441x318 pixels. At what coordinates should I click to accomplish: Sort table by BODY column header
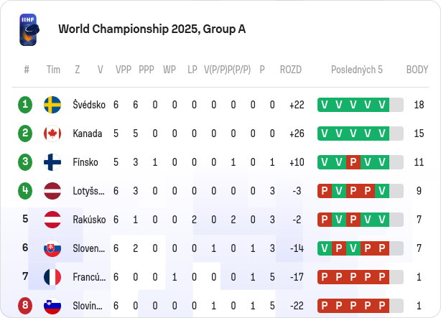pos(417,70)
